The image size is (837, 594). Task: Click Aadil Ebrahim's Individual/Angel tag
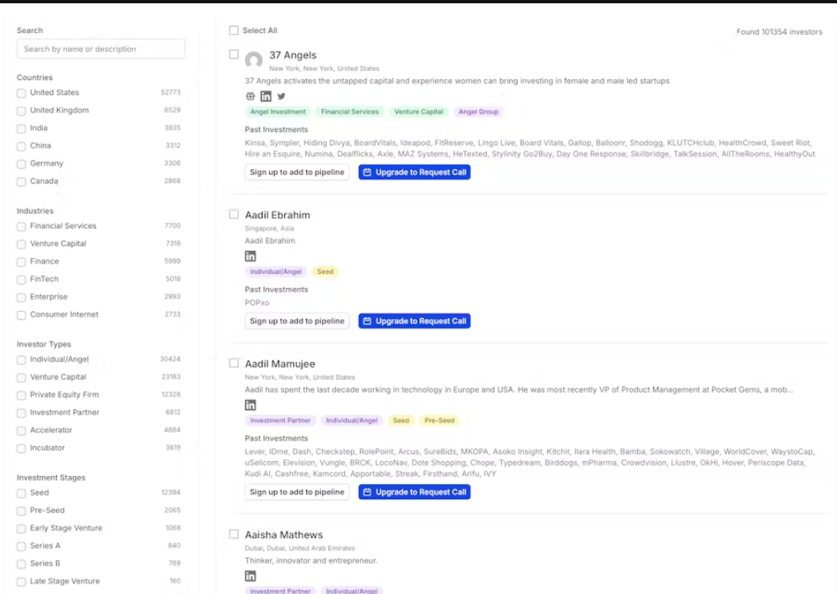click(x=276, y=271)
